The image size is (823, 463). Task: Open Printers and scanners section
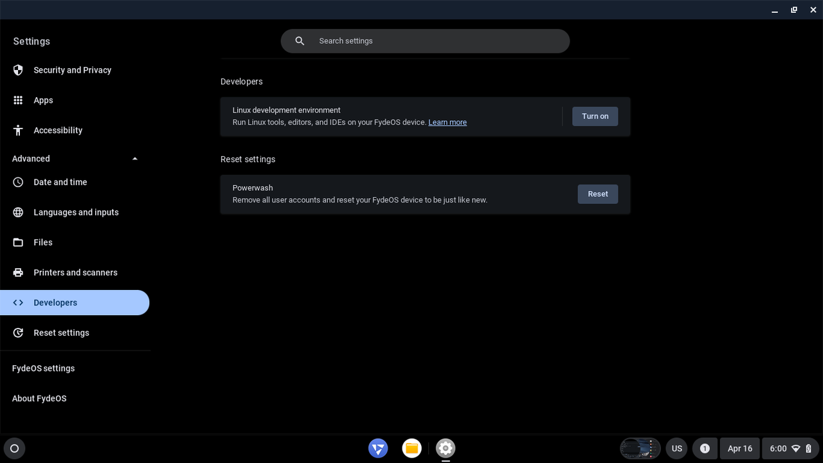[x=75, y=273]
